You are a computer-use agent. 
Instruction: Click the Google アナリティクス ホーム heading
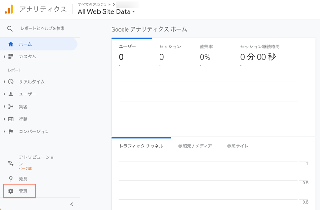[149, 29]
